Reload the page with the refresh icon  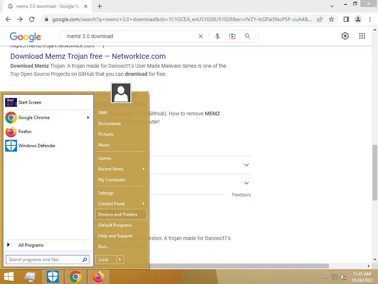click(x=32, y=19)
